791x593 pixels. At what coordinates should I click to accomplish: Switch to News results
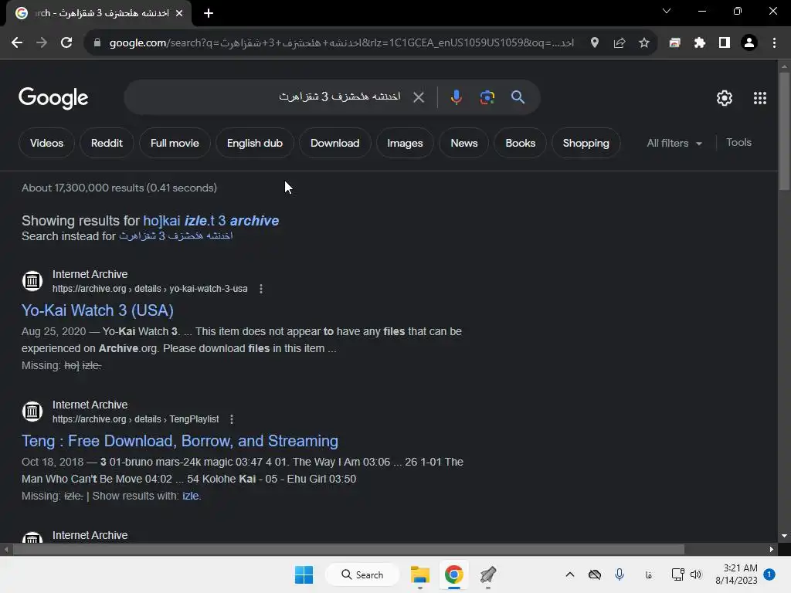point(463,143)
